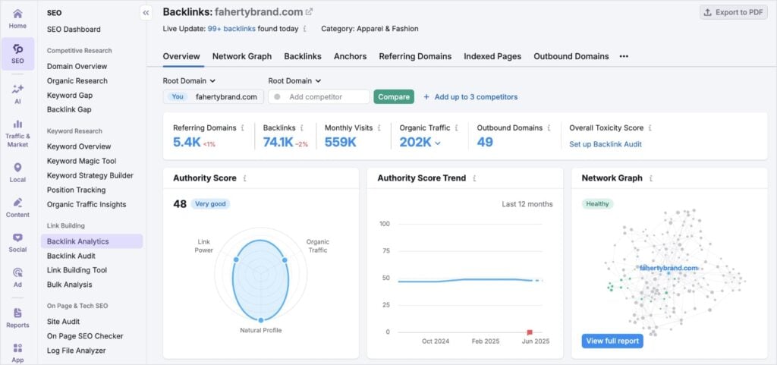Switch to the Outbound Domains tab
Screen dimensions: 777x365
[x=571, y=56]
